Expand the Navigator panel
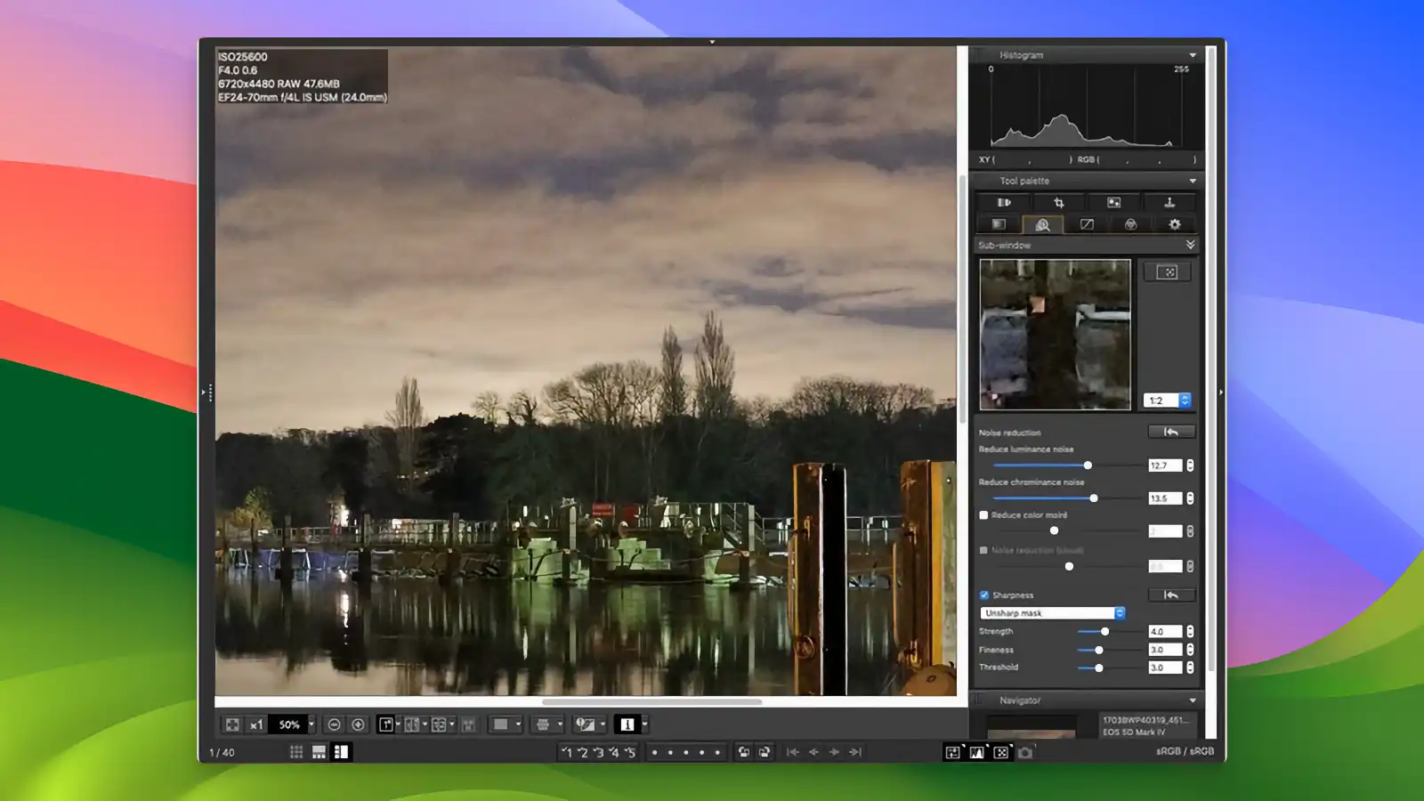This screenshot has height=801, width=1424. (1193, 700)
